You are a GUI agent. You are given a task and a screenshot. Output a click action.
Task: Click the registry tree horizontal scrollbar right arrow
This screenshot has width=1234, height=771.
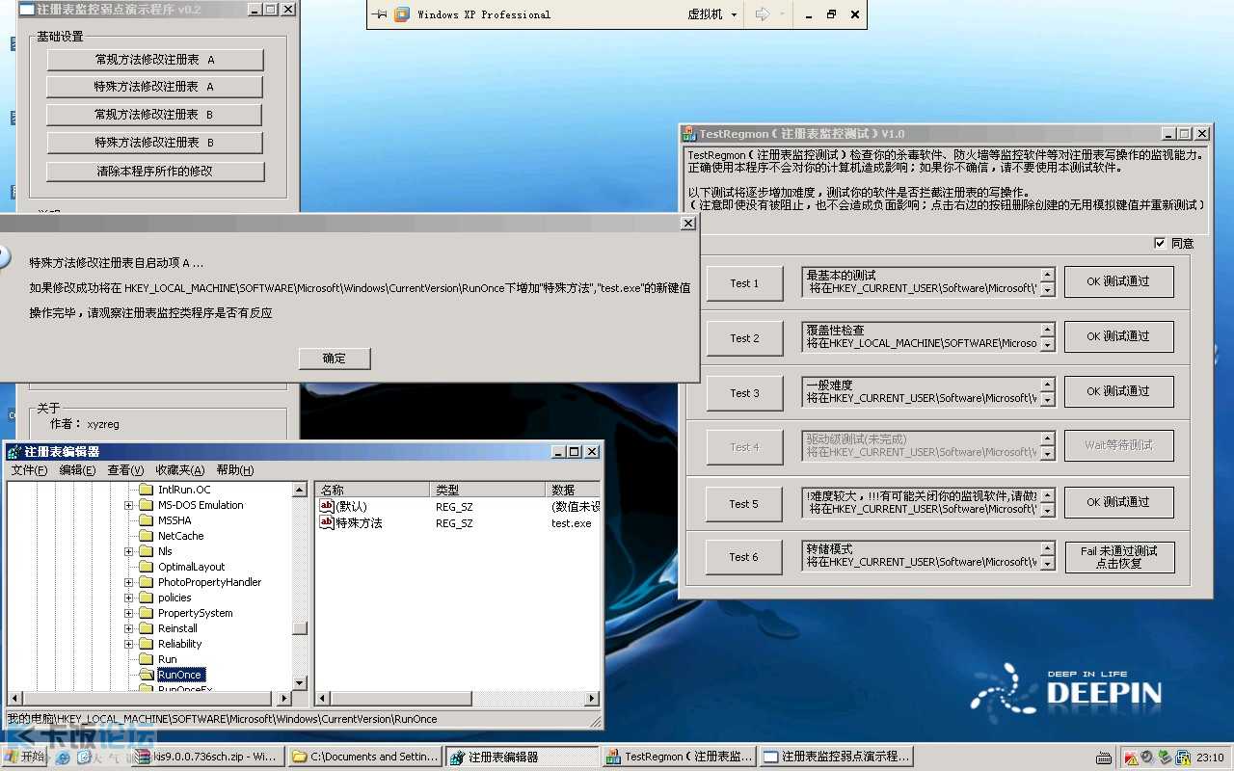point(284,699)
